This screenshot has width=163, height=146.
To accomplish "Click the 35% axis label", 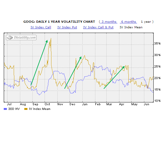I will (157, 44).
